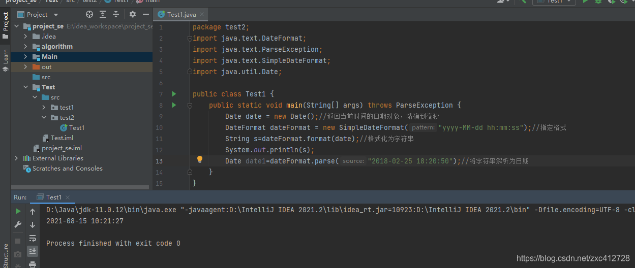Open the Project view dropdown
Screen dimensions: 635x268
point(38,15)
